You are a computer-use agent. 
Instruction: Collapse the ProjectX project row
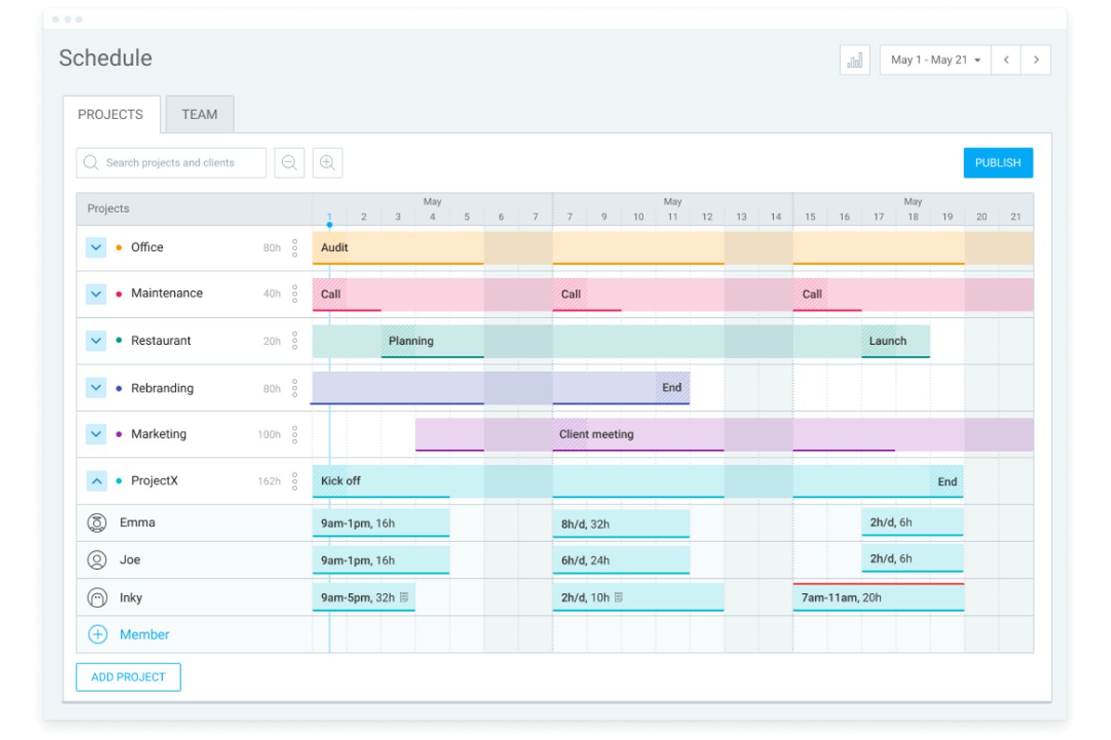pyautogui.click(x=96, y=481)
